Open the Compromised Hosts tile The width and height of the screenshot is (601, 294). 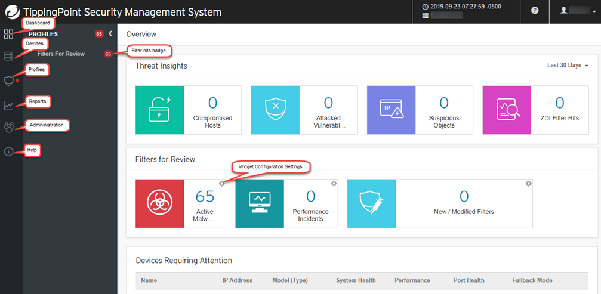click(x=189, y=109)
